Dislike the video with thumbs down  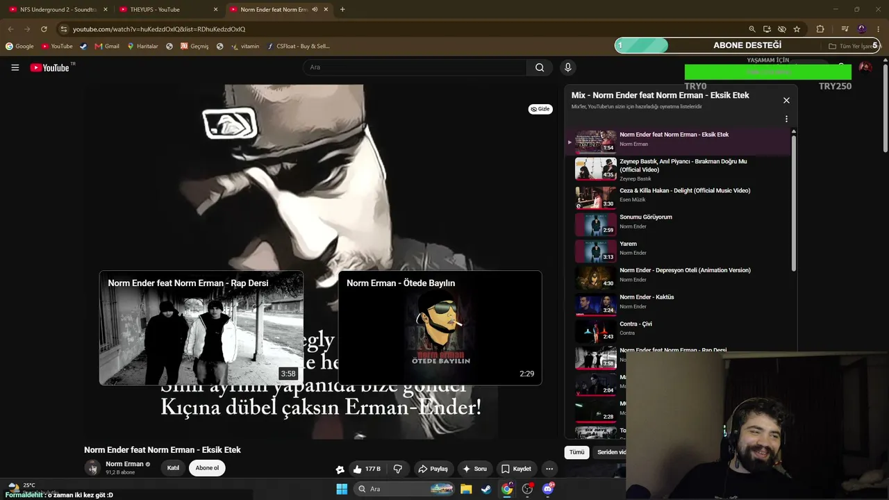click(x=397, y=469)
